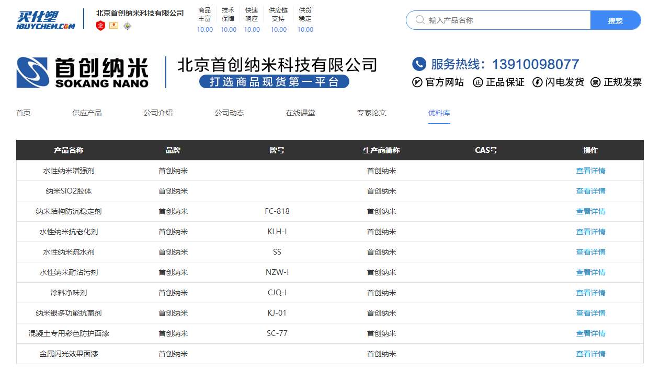Focus the product name search field

tap(498, 20)
